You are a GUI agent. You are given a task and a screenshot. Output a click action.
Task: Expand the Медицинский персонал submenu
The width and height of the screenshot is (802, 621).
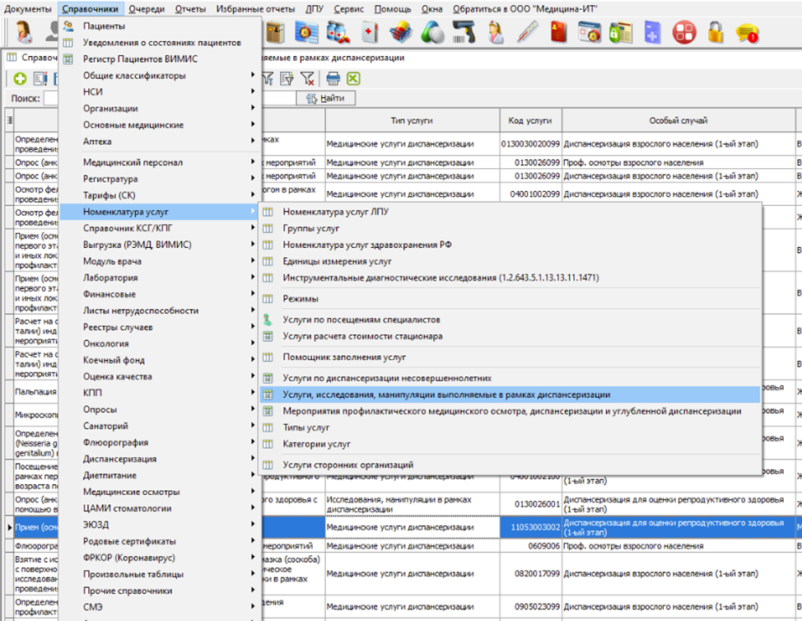click(x=161, y=162)
